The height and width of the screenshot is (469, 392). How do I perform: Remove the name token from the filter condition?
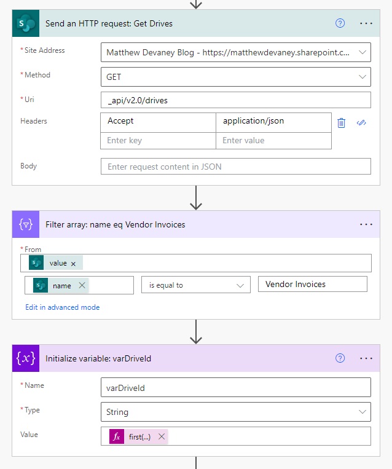click(x=82, y=285)
